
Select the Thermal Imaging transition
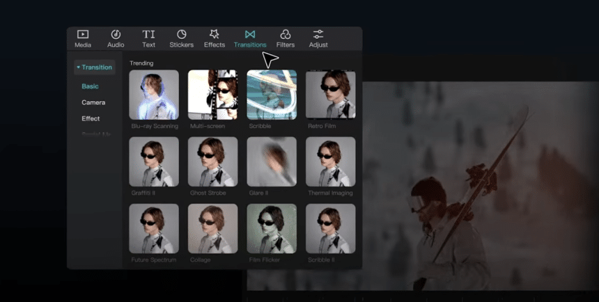pyautogui.click(x=331, y=161)
